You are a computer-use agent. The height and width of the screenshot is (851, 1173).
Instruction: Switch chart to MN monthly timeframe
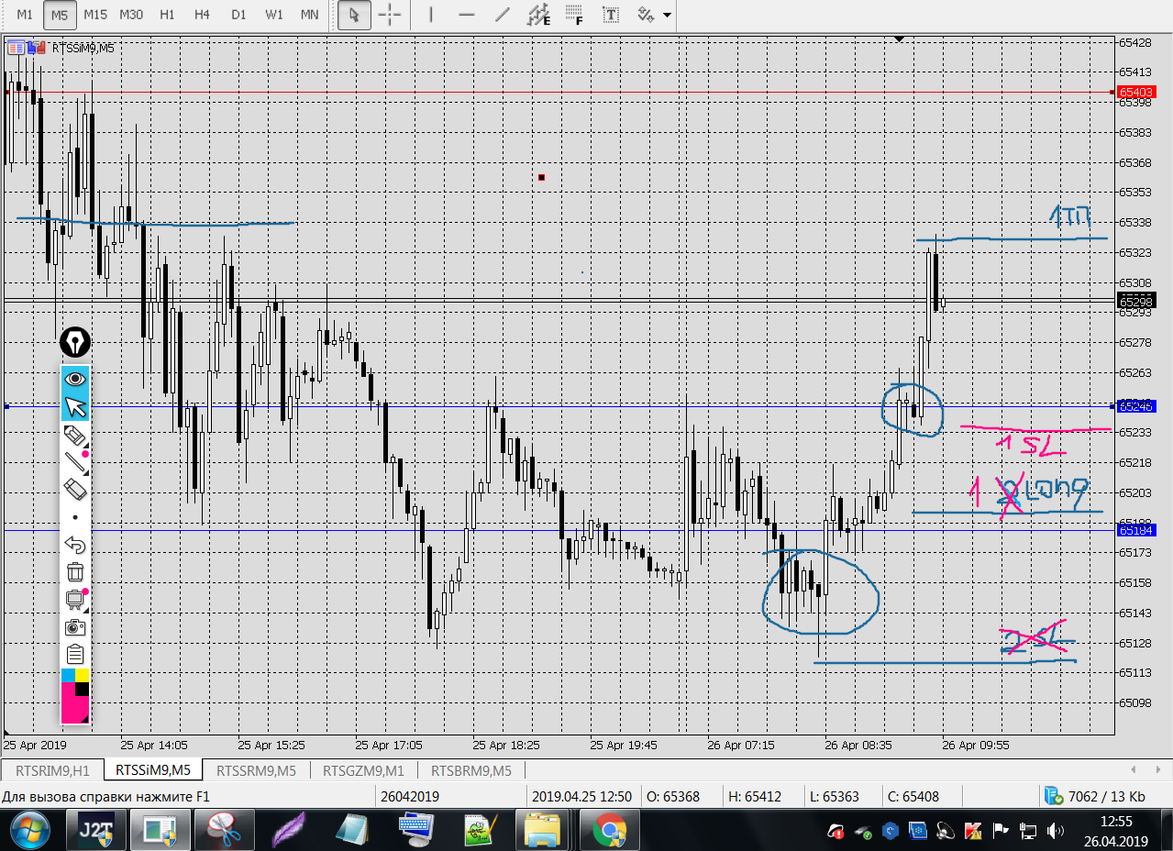310,15
